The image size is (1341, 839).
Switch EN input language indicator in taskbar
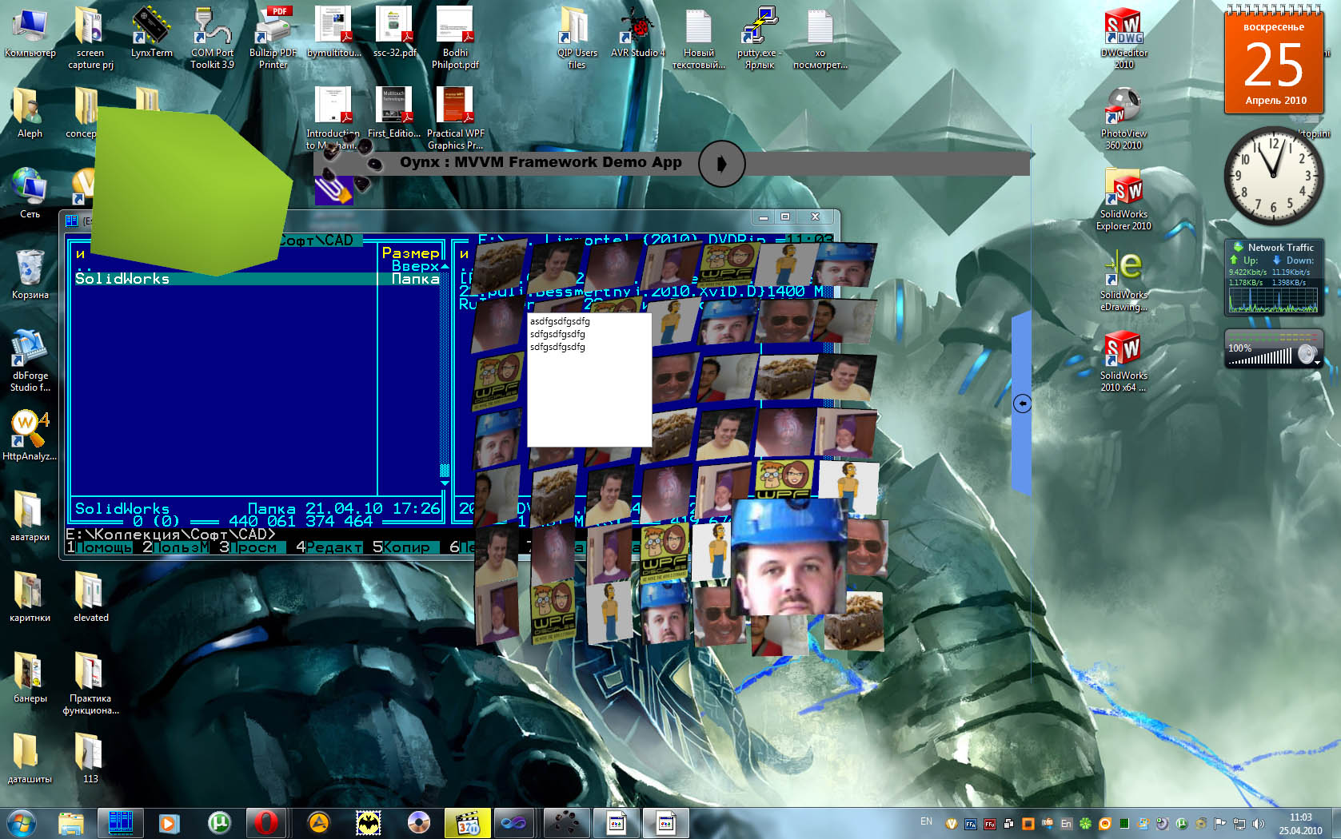[x=926, y=821]
